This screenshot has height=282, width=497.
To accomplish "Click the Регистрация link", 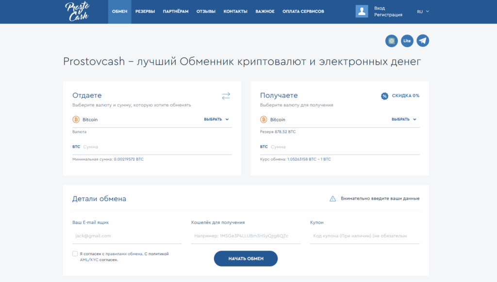I will tap(388, 15).
